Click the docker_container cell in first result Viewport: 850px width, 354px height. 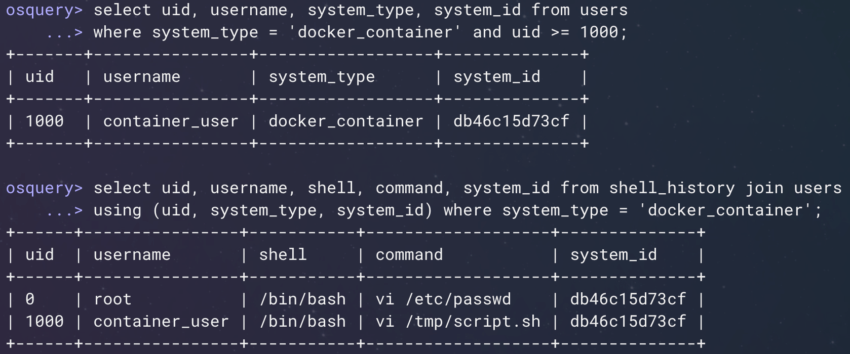pyautogui.click(x=345, y=121)
